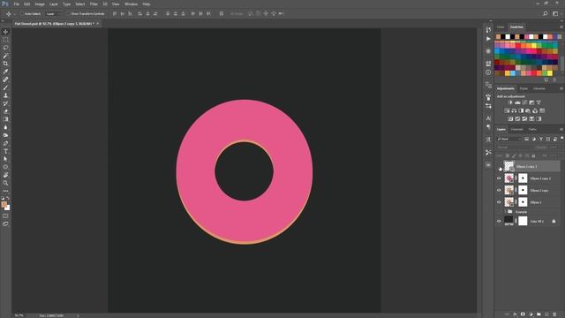Toggle the Auto-Select checkbox
This screenshot has width=565, height=318.
pyautogui.click(x=21, y=14)
